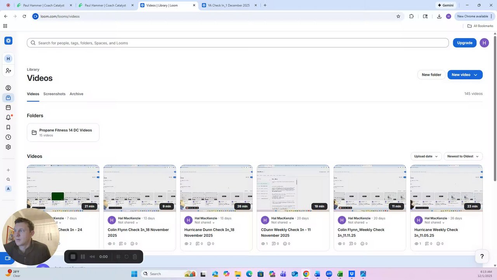
Task: Open Excel from the taskbar
Action: pyautogui.click(x=340, y=274)
